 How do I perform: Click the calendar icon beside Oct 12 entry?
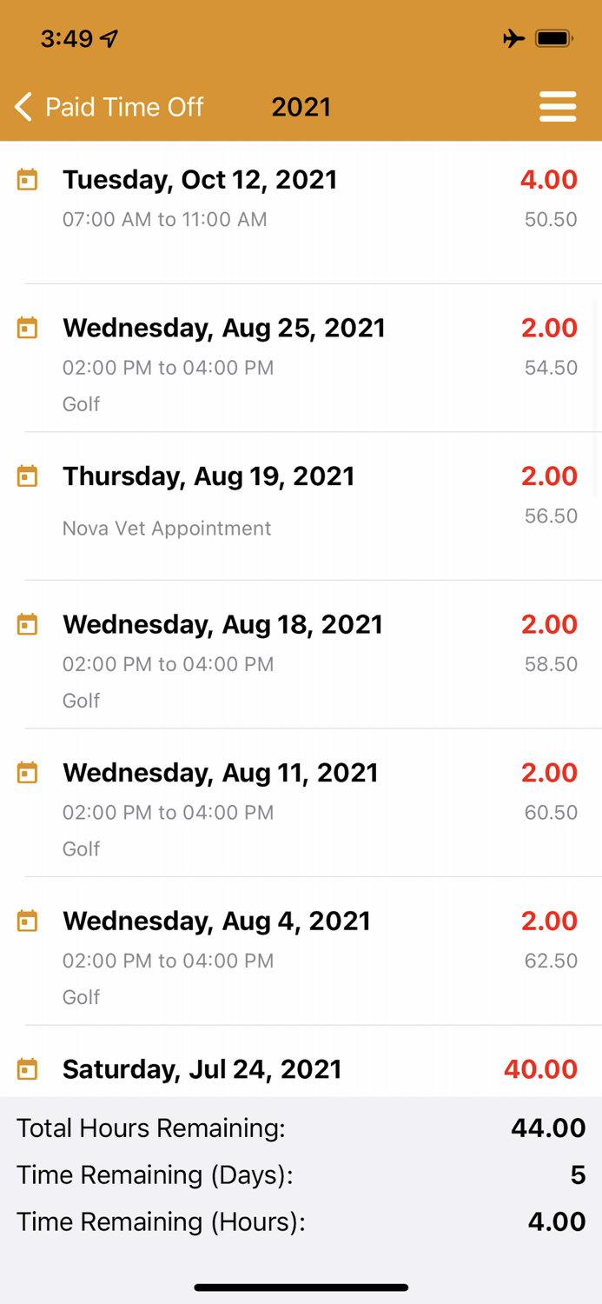[27, 180]
